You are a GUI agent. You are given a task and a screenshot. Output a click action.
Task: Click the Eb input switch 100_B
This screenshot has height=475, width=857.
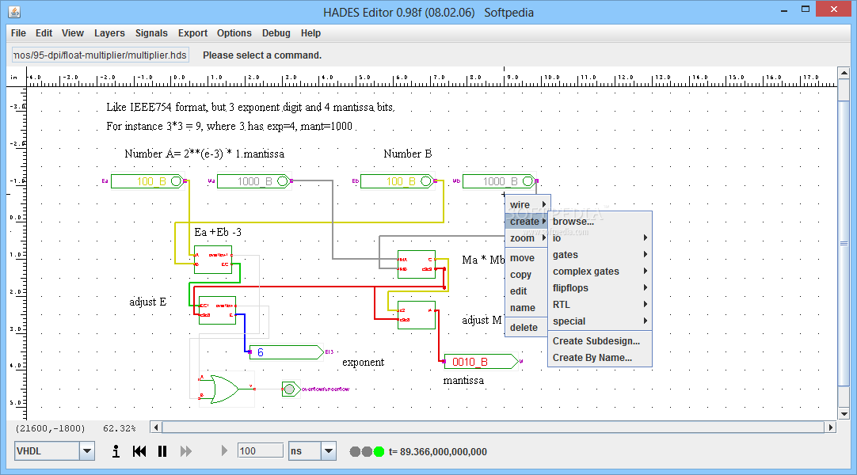[x=398, y=181]
